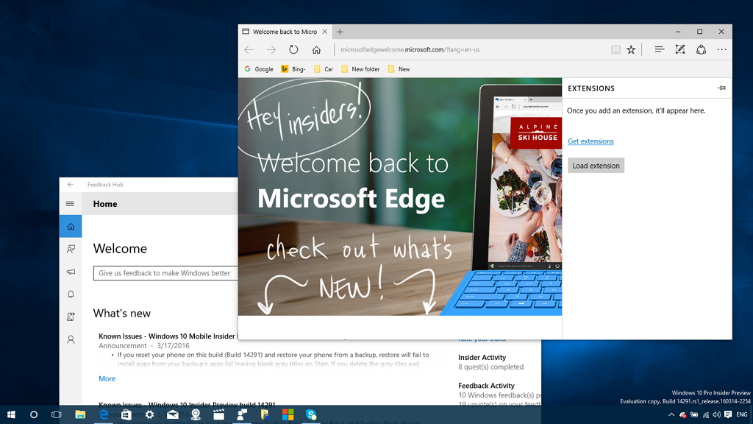The image size is (753, 424).
Task: Open Profile person icon in Feedback Hub
Action: 71,339
